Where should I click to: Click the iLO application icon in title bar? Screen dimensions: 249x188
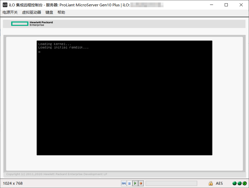coord(5,5)
